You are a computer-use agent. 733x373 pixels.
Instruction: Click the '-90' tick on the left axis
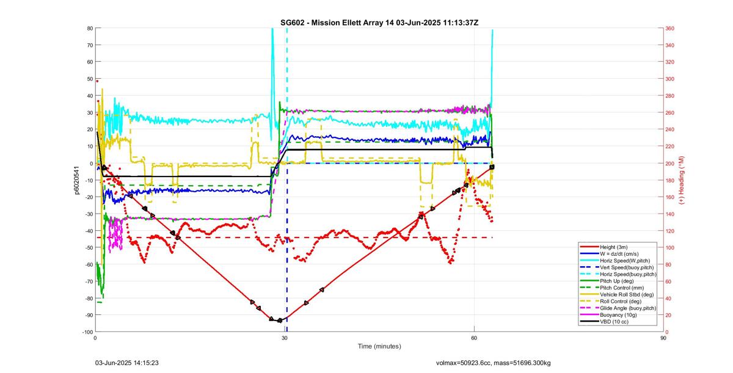pos(88,315)
